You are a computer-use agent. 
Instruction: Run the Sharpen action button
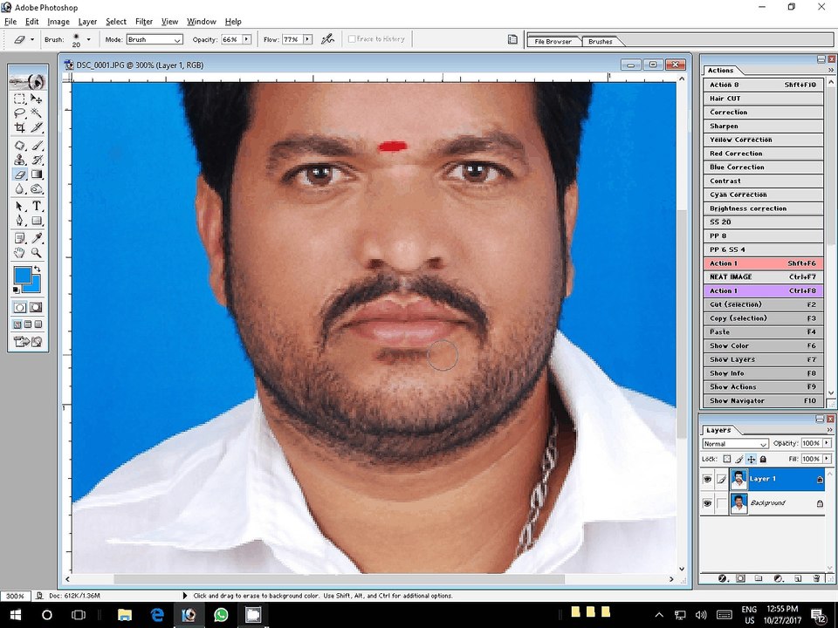point(763,126)
